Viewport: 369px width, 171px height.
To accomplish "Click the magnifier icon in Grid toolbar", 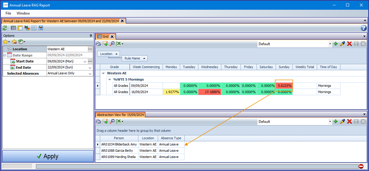I will click(112, 44).
